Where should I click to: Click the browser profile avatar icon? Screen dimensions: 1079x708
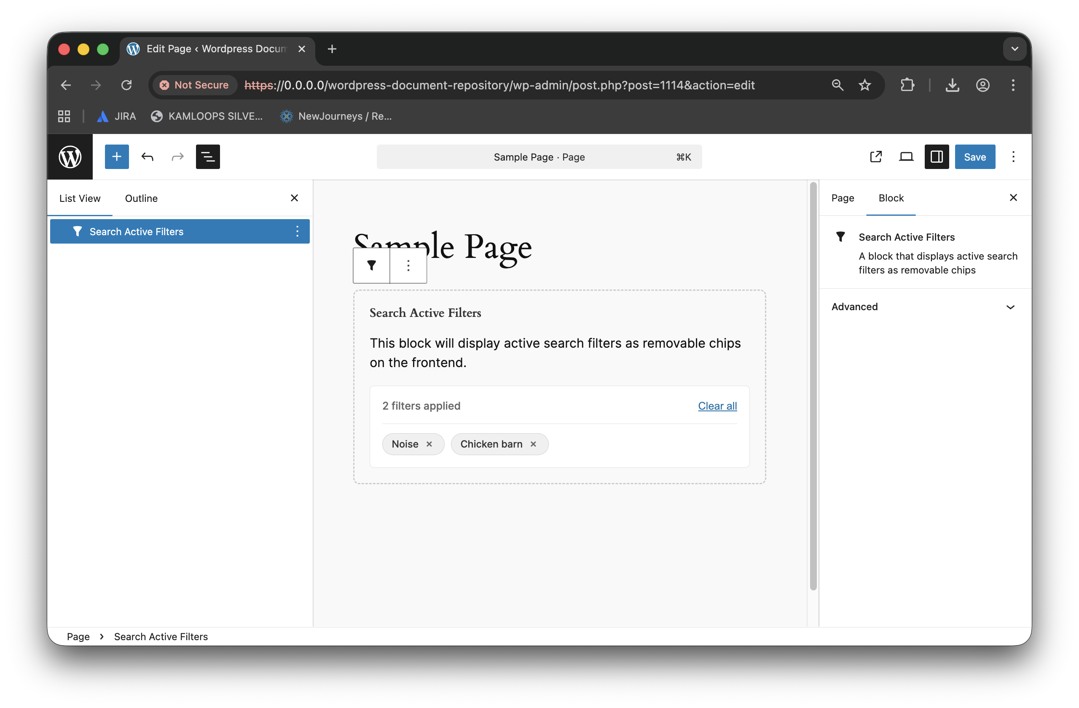[982, 85]
